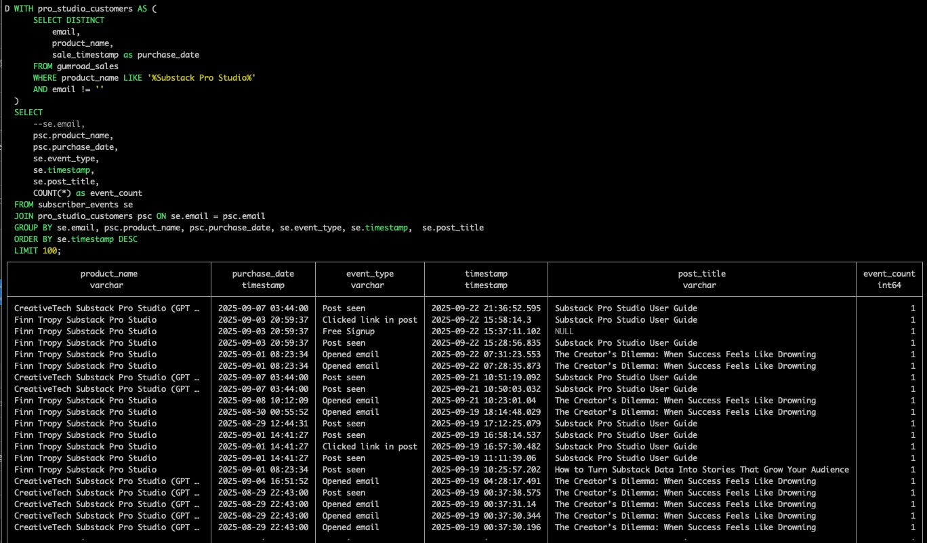Image resolution: width=927 pixels, height=543 pixels.
Task: Click the 'GROUP BY se.email' line
Action: pyautogui.click(x=249, y=228)
